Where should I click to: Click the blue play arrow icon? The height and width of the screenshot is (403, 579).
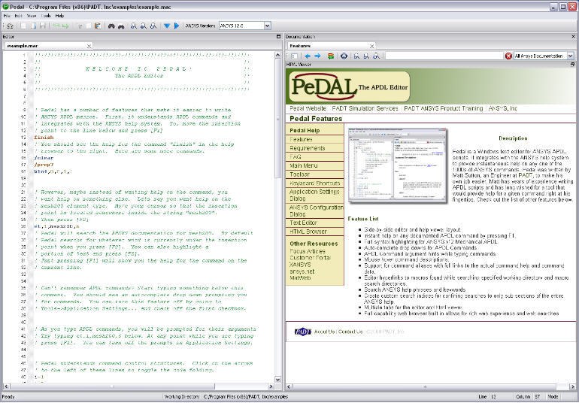pyautogui.click(x=177, y=26)
